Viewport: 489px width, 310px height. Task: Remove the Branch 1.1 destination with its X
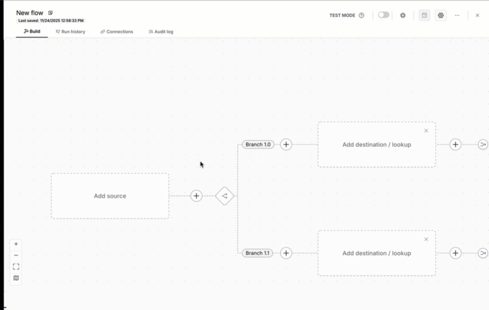(x=426, y=239)
